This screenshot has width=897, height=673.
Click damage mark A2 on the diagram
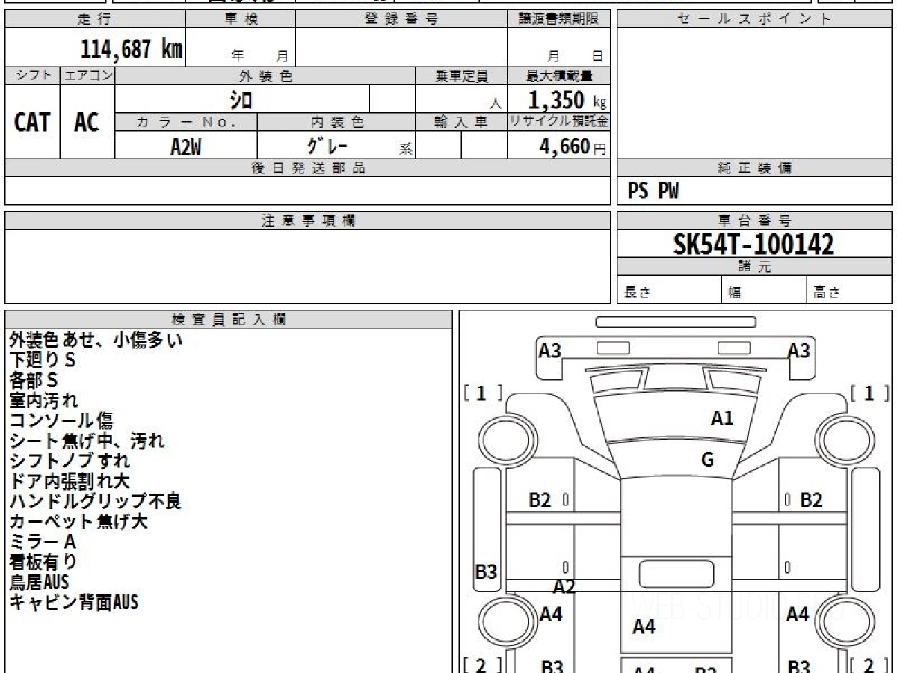564,587
